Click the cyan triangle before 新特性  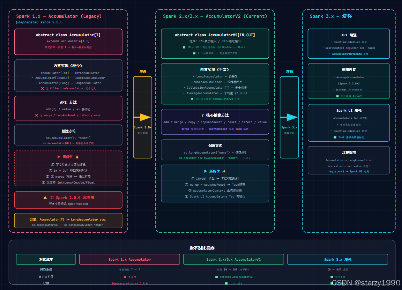[205, 171]
